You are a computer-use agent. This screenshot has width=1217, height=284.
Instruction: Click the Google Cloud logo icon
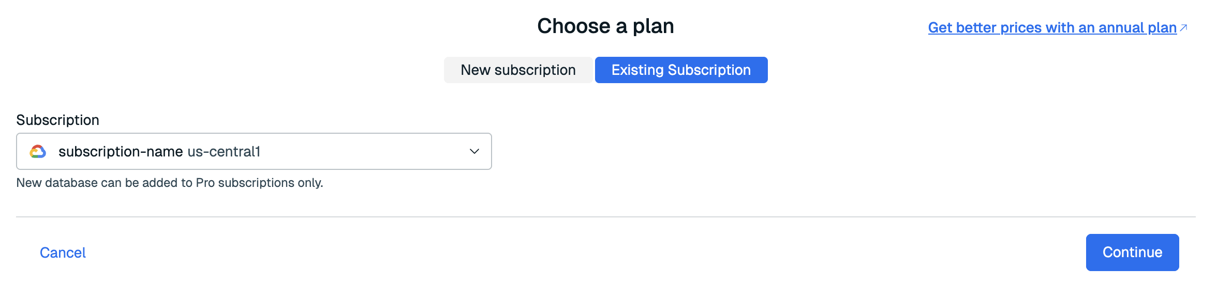[38, 151]
